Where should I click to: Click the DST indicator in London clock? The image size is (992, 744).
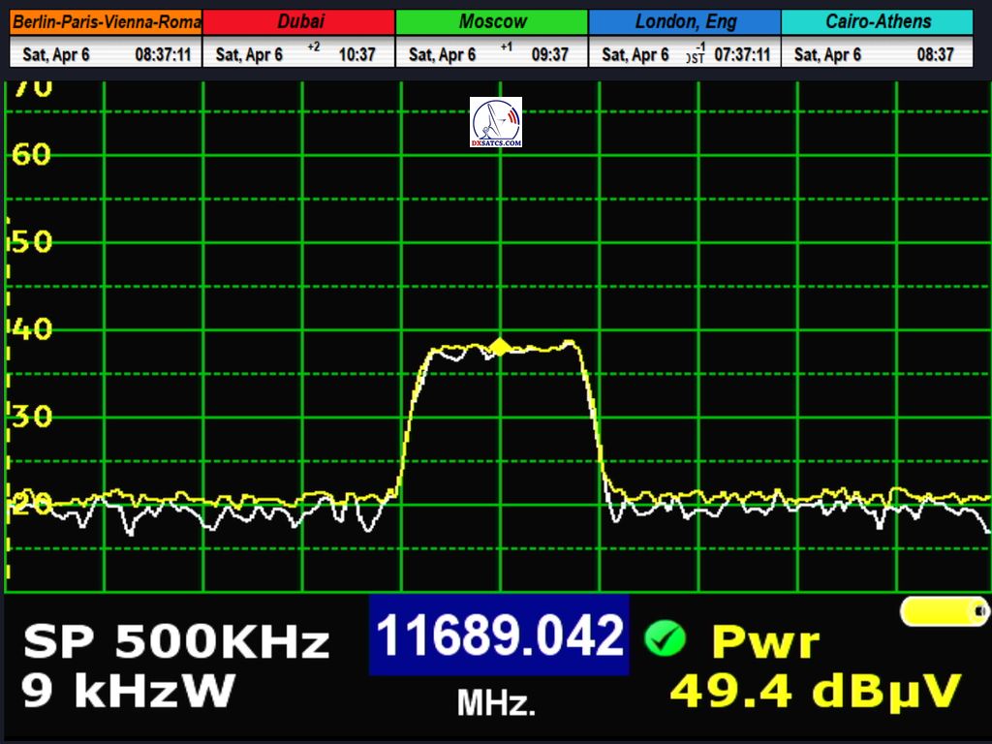coord(696,56)
